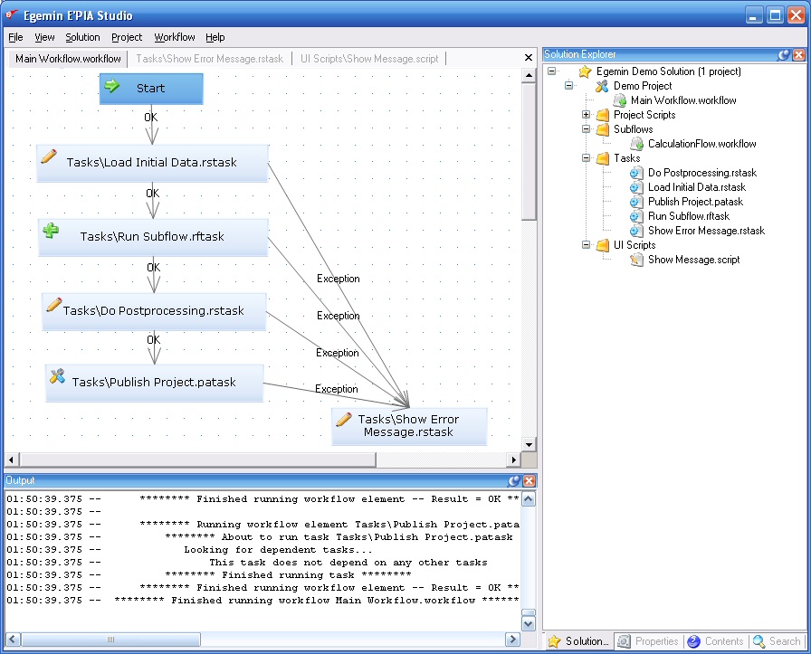Open the Workflow menu
This screenshot has height=654, width=811.
click(x=174, y=37)
